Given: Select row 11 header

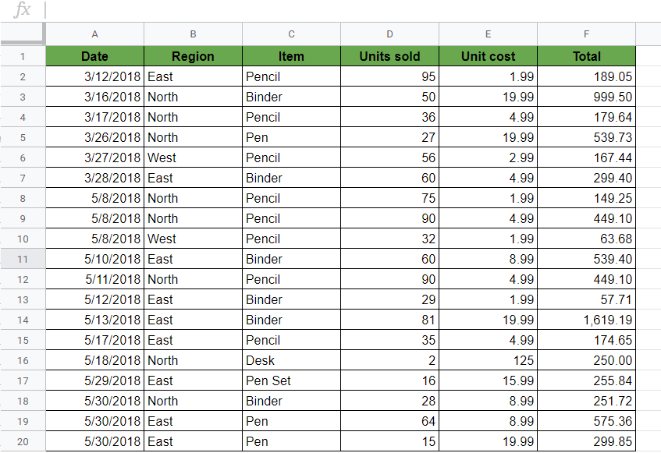Looking at the screenshot, I should [23, 259].
